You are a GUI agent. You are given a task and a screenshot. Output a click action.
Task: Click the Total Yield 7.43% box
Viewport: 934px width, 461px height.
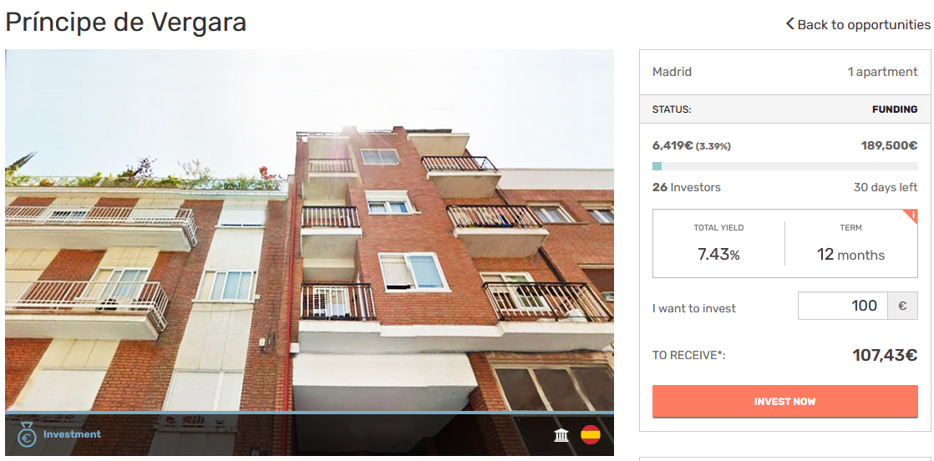tap(719, 244)
